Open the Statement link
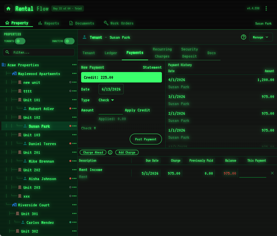The height and width of the screenshot is (236, 277). (152, 67)
